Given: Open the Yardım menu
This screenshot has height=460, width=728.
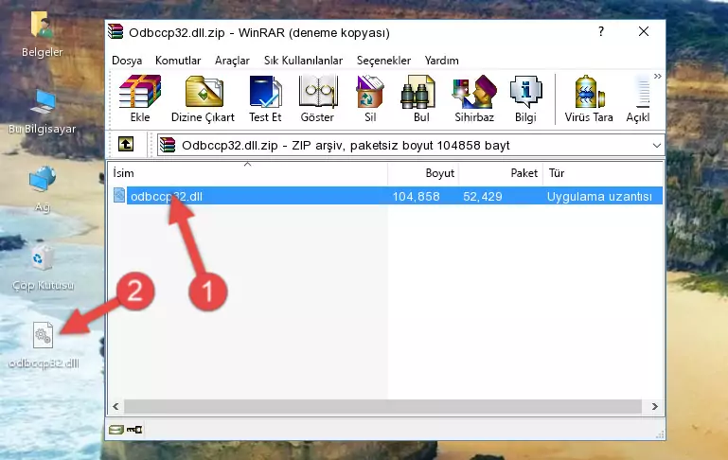Looking at the screenshot, I should (x=441, y=61).
